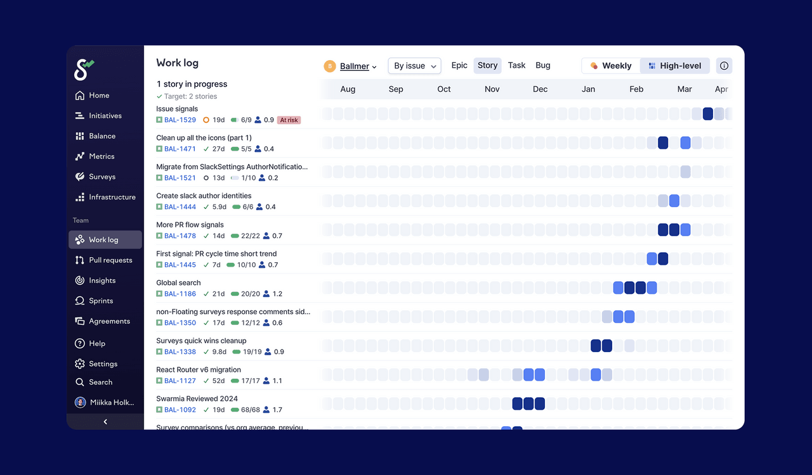The width and height of the screenshot is (812, 475).
Task: Navigate to Pull requests
Action: (109, 260)
